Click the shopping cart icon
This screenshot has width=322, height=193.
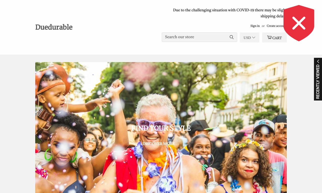click(269, 37)
